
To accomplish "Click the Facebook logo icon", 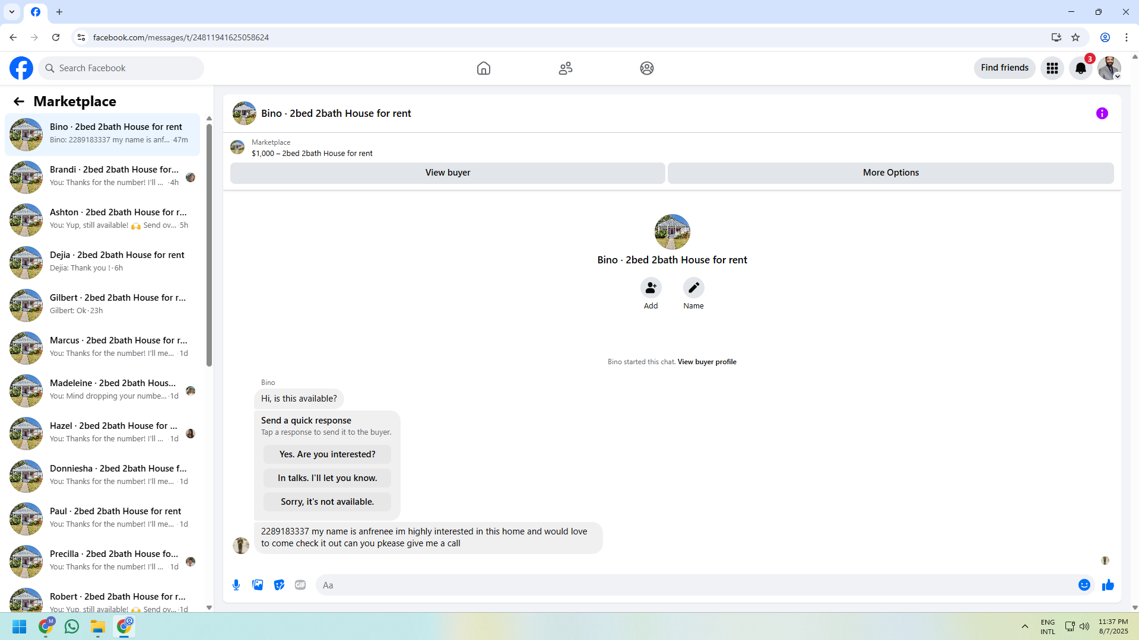I will point(21,68).
